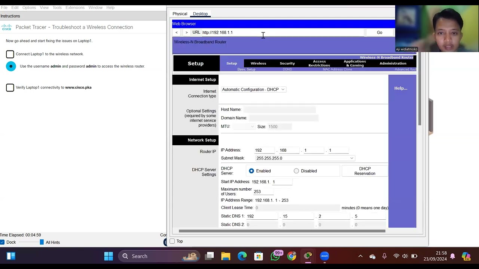Open the router Security tab

pos(287,64)
